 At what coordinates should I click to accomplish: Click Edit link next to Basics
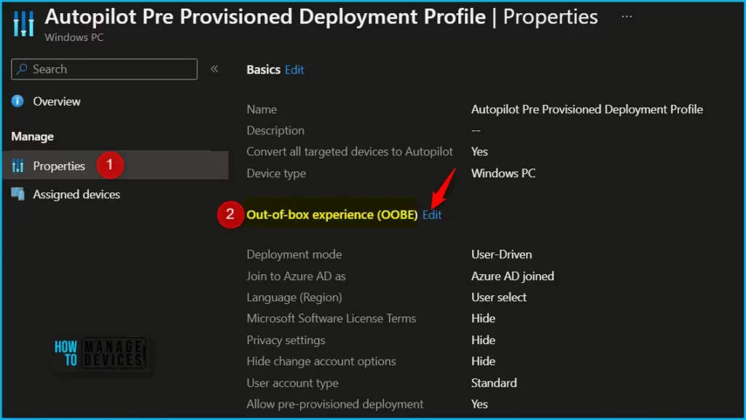294,69
